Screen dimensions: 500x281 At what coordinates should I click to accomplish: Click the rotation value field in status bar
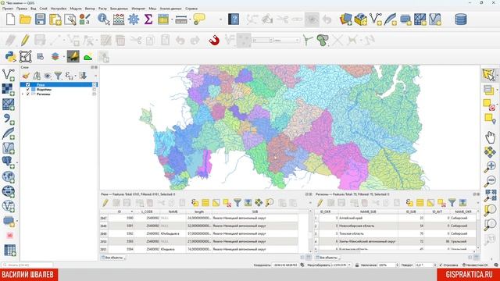point(424,265)
